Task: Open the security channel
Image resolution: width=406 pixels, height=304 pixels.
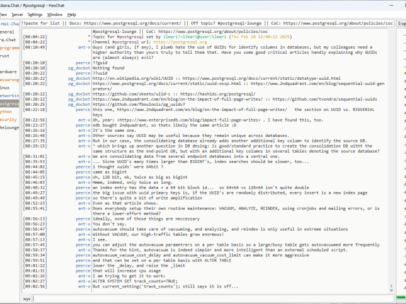Action: pos(8,119)
